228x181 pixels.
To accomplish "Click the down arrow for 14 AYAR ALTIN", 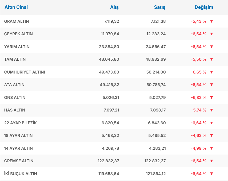I will [211, 148].
